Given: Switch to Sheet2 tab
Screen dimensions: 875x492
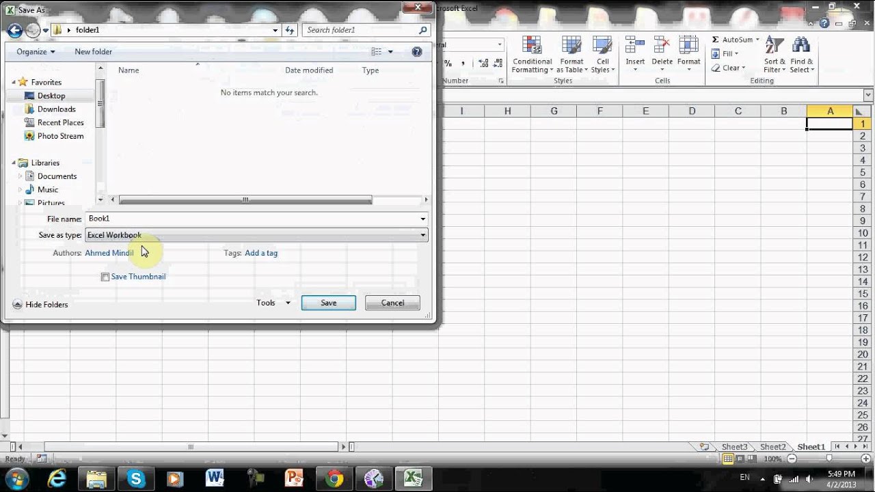Looking at the screenshot, I should (773, 447).
